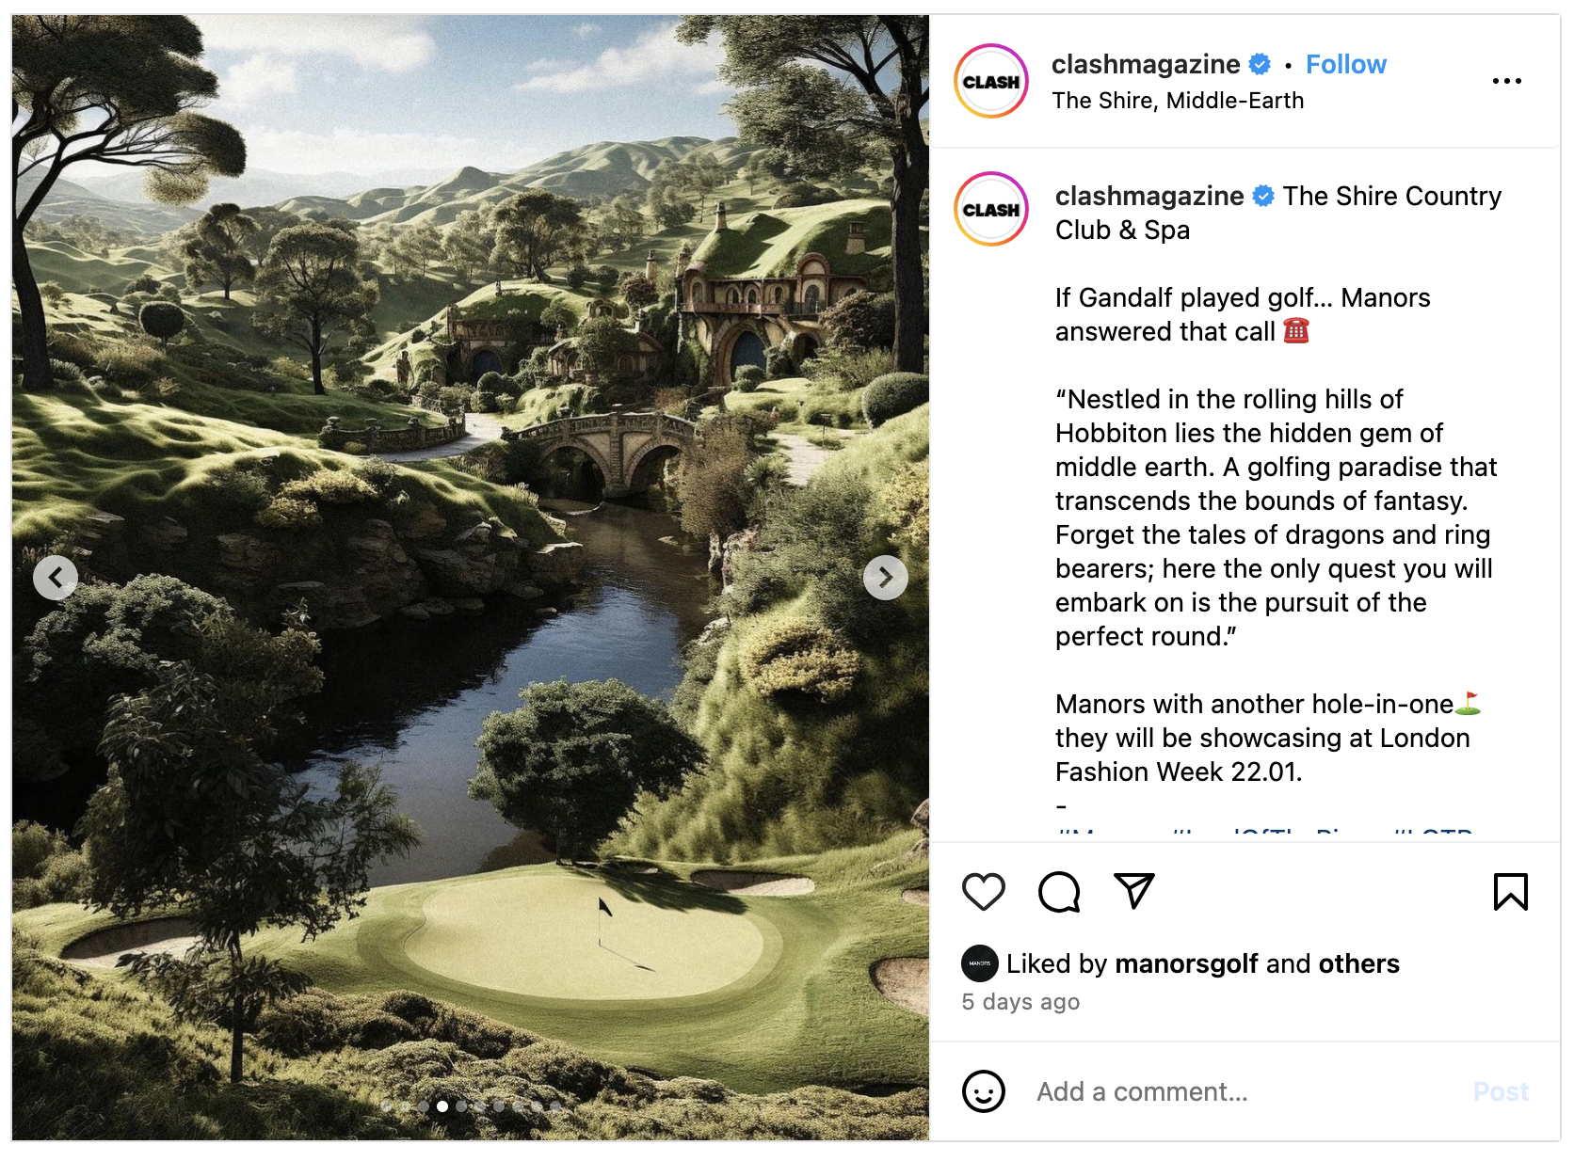
Task: Open the emoji picker smiley icon
Action: point(983,1091)
